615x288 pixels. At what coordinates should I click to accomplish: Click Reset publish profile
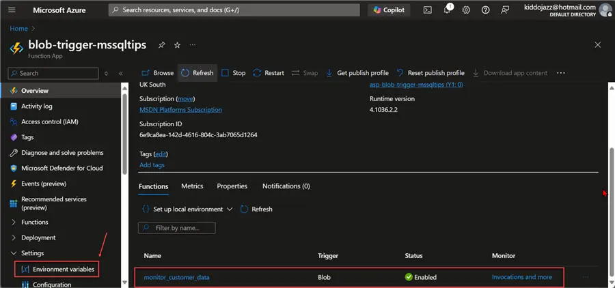430,73
